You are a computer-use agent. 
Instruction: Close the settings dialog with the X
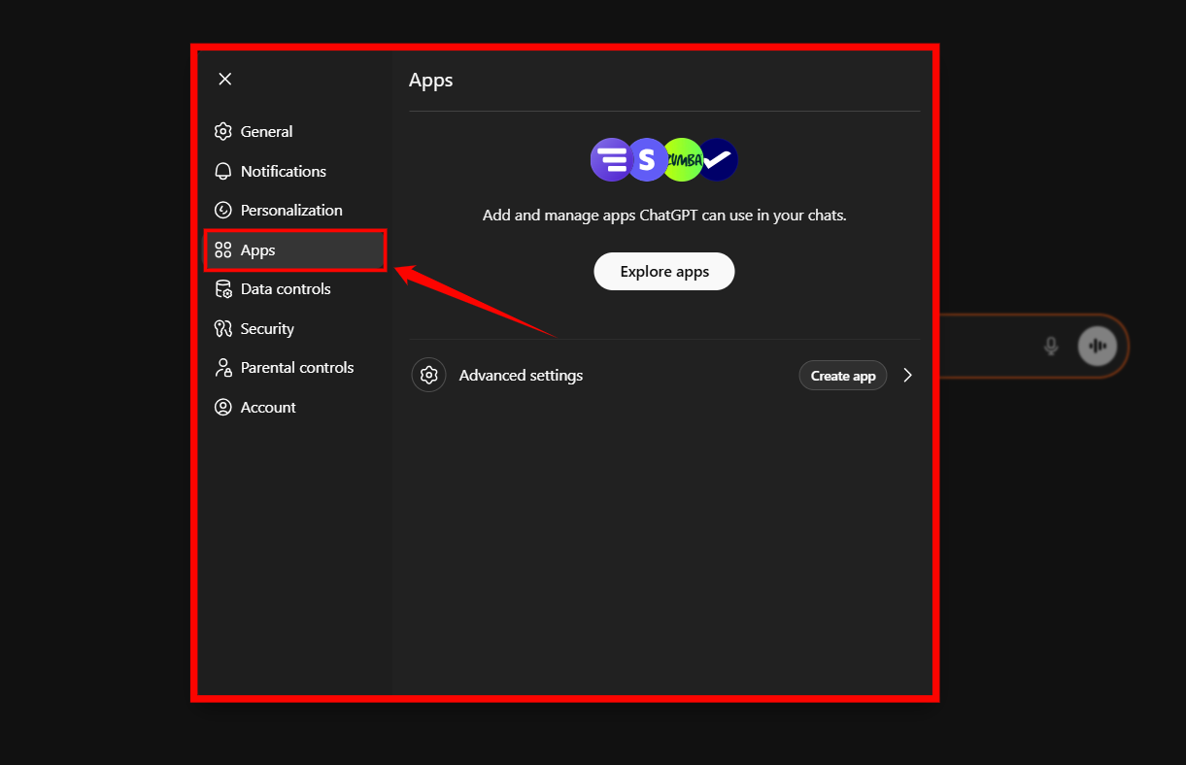[224, 79]
